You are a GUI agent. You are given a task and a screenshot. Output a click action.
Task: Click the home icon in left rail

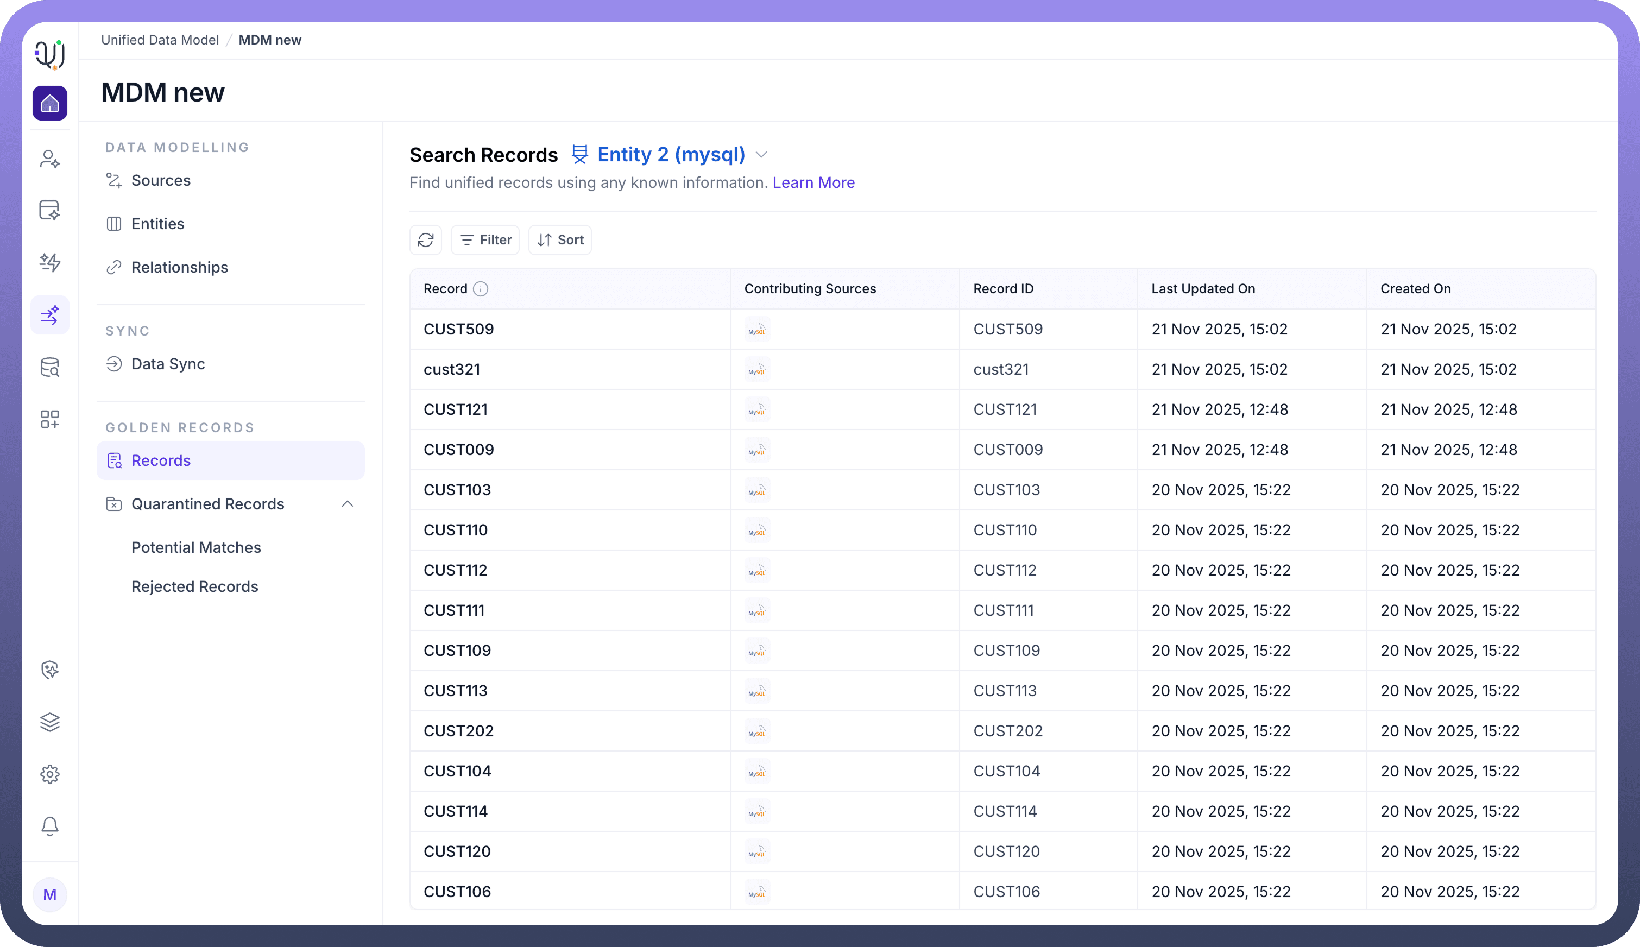[49, 103]
